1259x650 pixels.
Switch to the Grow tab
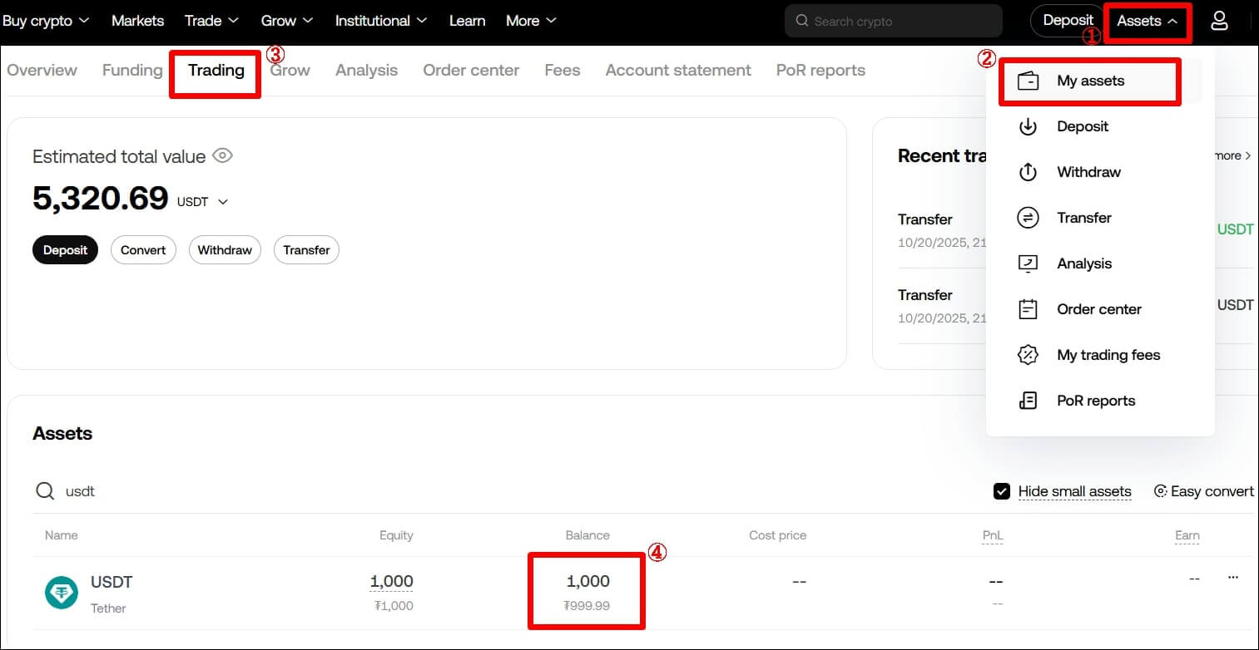pos(290,71)
